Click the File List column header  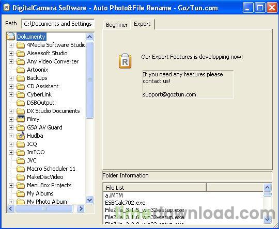coord(154,187)
